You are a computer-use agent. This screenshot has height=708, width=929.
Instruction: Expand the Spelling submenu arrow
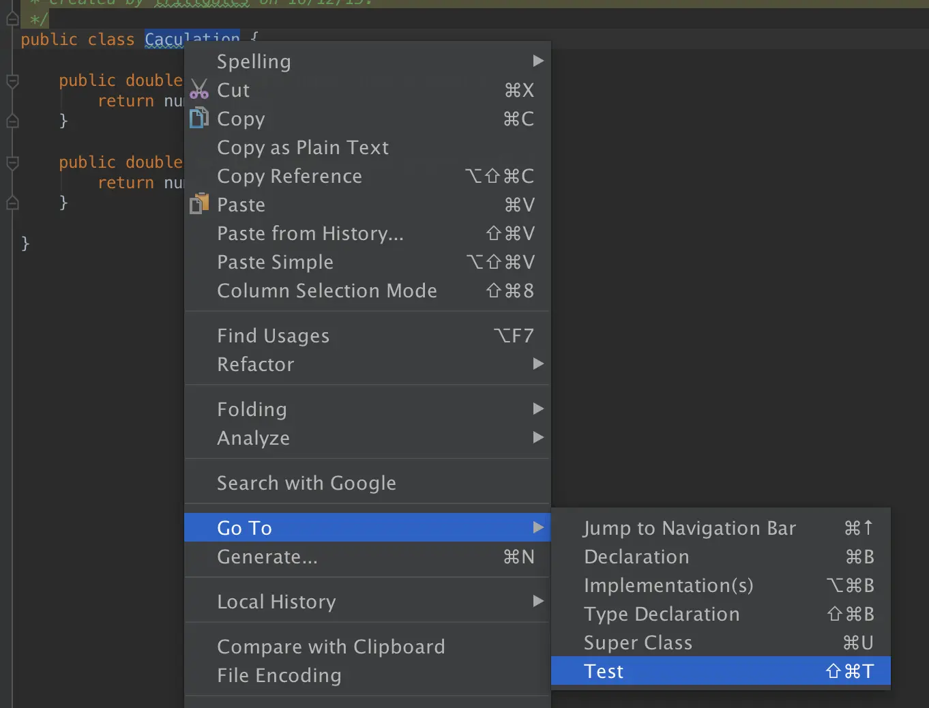pyautogui.click(x=538, y=61)
